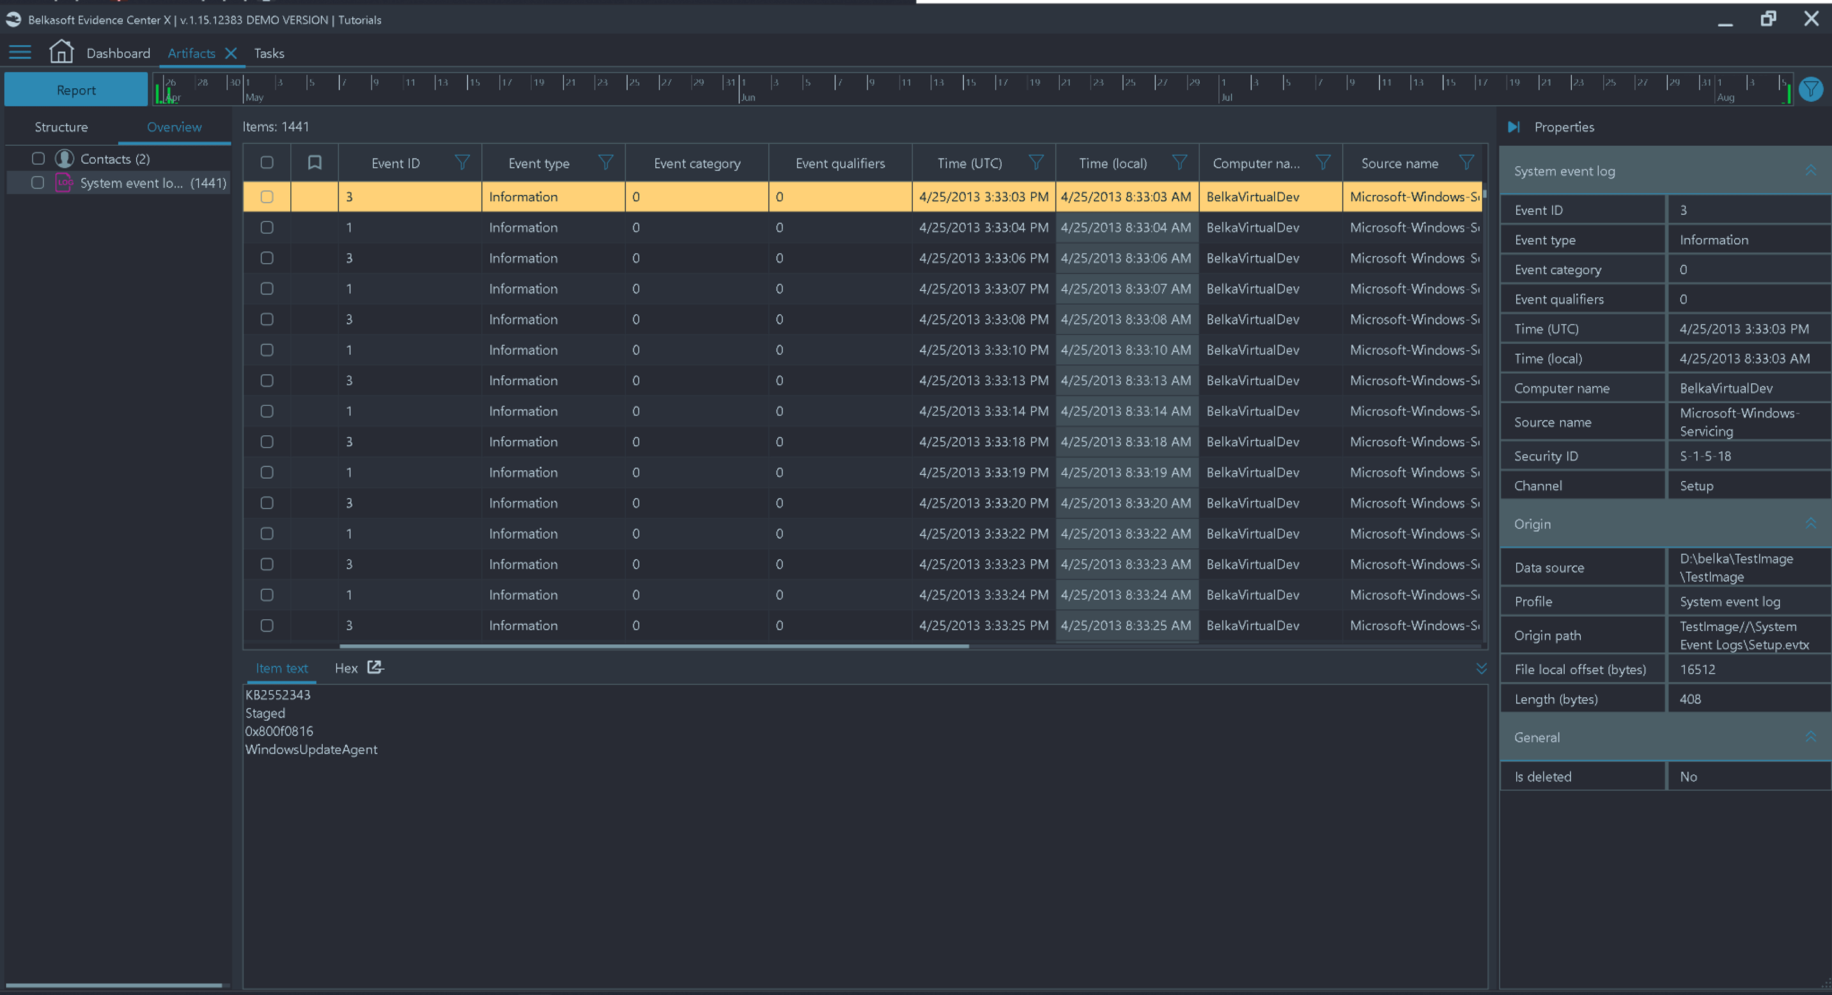This screenshot has width=1832, height=995.
Task: Open the Tasks tab
Action: point(269,53)
